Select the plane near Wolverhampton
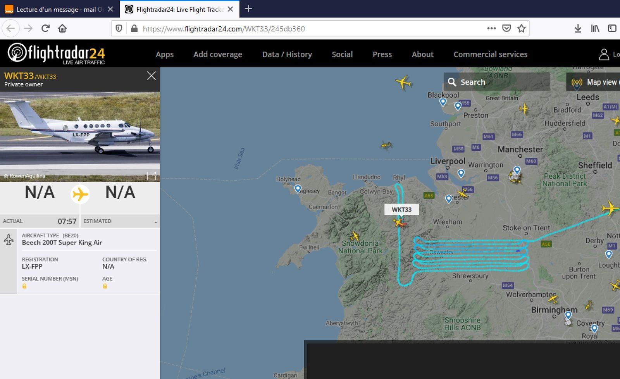This screenshot has width=620, height=379. point(553,298)
